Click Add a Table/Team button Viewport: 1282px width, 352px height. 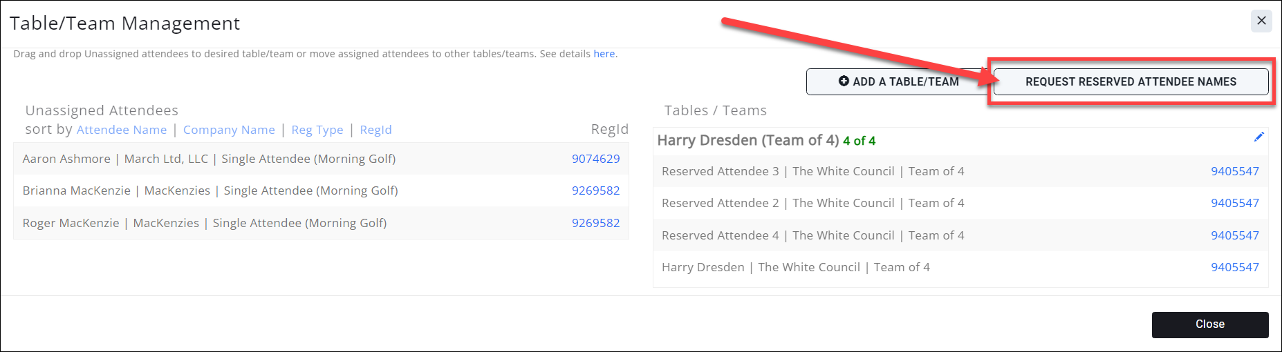tap(898, 81)
